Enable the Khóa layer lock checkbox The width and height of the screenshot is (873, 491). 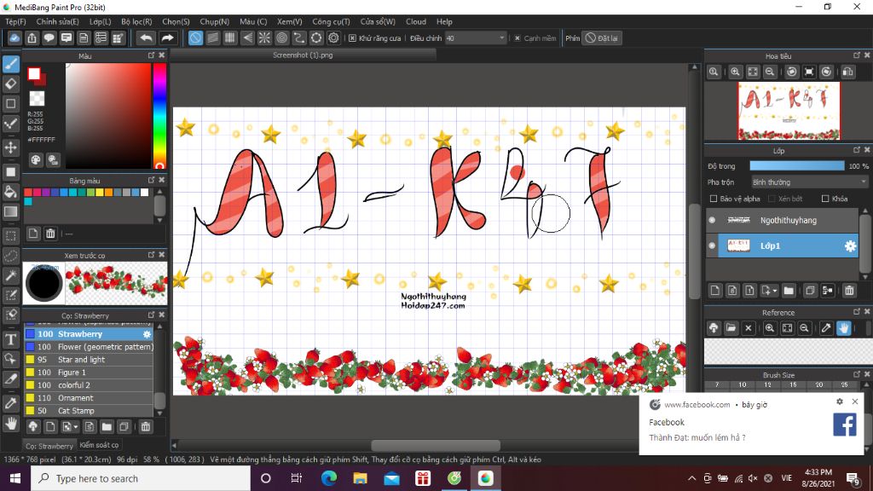(825, 199)
